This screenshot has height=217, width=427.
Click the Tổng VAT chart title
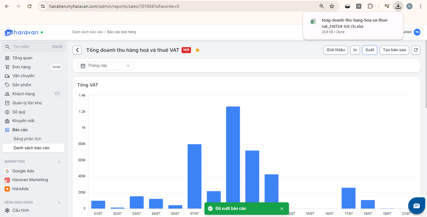coord(88,85)
